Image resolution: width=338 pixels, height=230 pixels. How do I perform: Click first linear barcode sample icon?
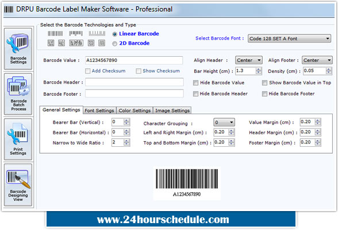(55, 33)
